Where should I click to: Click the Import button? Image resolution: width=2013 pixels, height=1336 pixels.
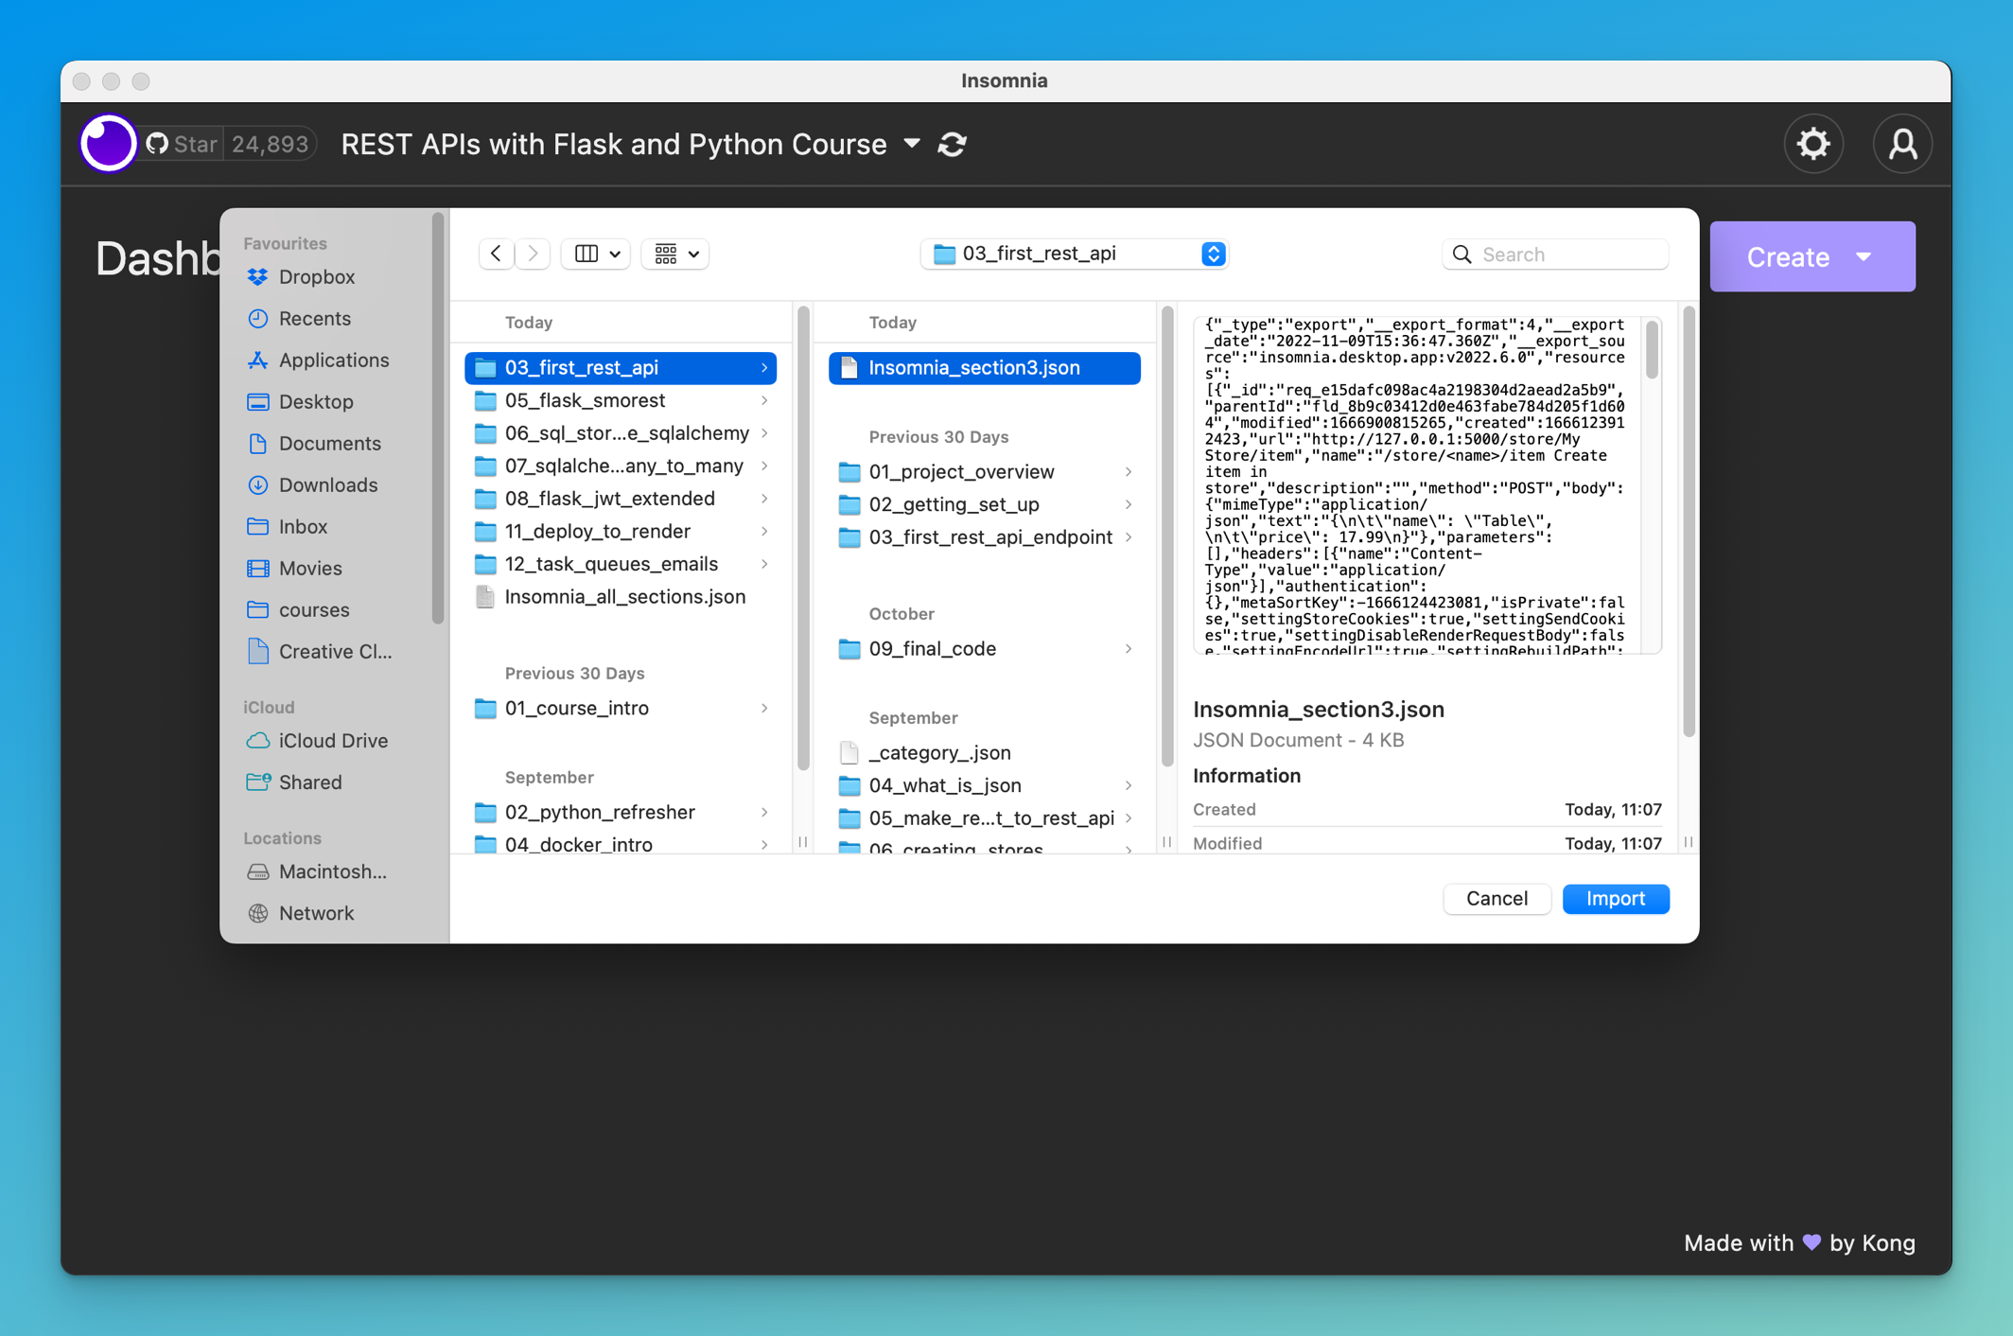pos(1615,899)
